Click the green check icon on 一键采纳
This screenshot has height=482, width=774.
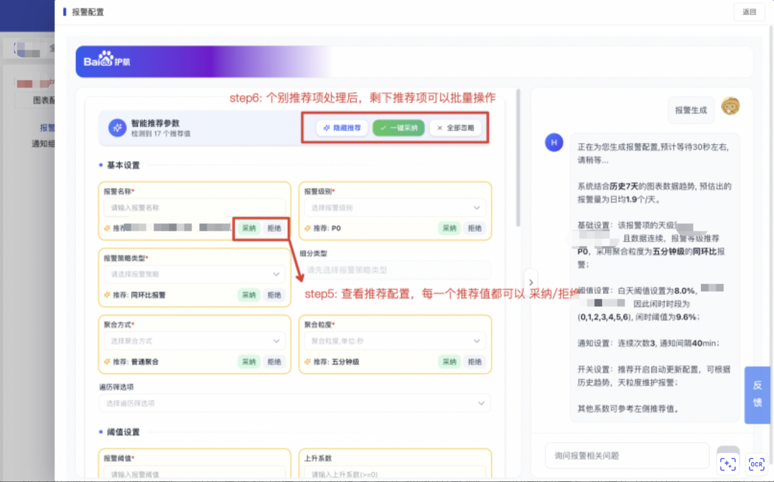point(383,128)
